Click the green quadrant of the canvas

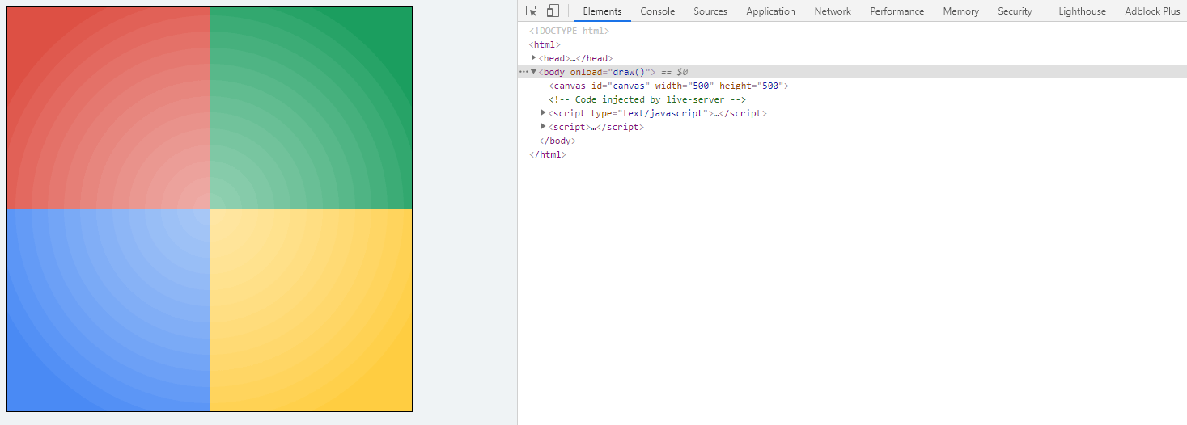coord(311,108)
